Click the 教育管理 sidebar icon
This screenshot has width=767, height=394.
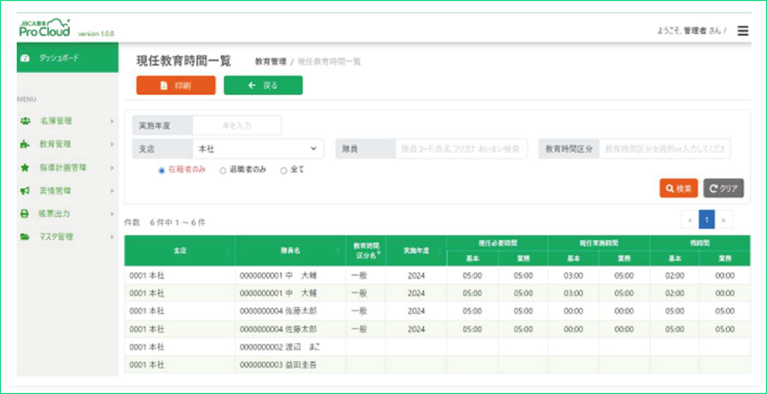coord(25,144)
